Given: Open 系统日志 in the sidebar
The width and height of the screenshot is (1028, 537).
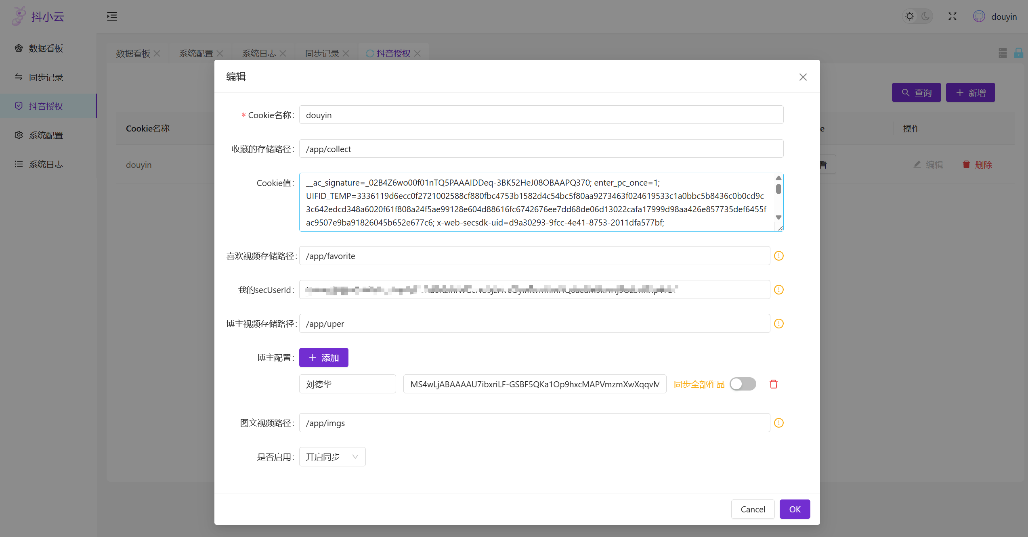Looking at the screenshot, I should pyautogui.click(x=48, y=164).
